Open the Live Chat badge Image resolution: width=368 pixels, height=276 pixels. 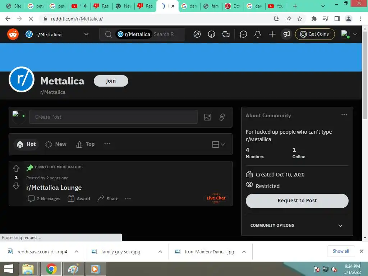216,198
